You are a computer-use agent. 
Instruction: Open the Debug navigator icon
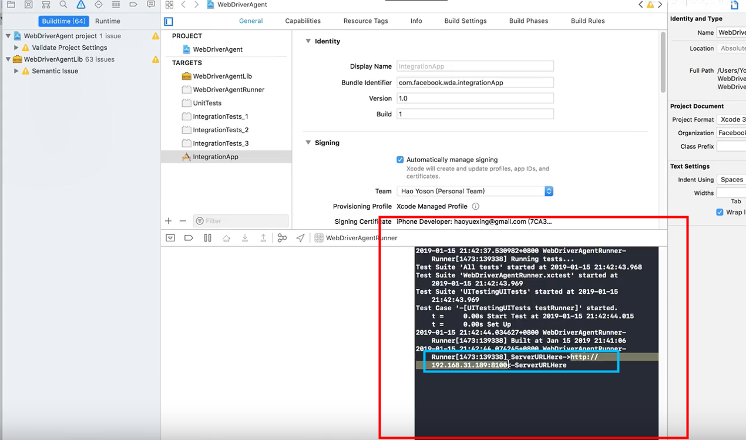point(116,5)
